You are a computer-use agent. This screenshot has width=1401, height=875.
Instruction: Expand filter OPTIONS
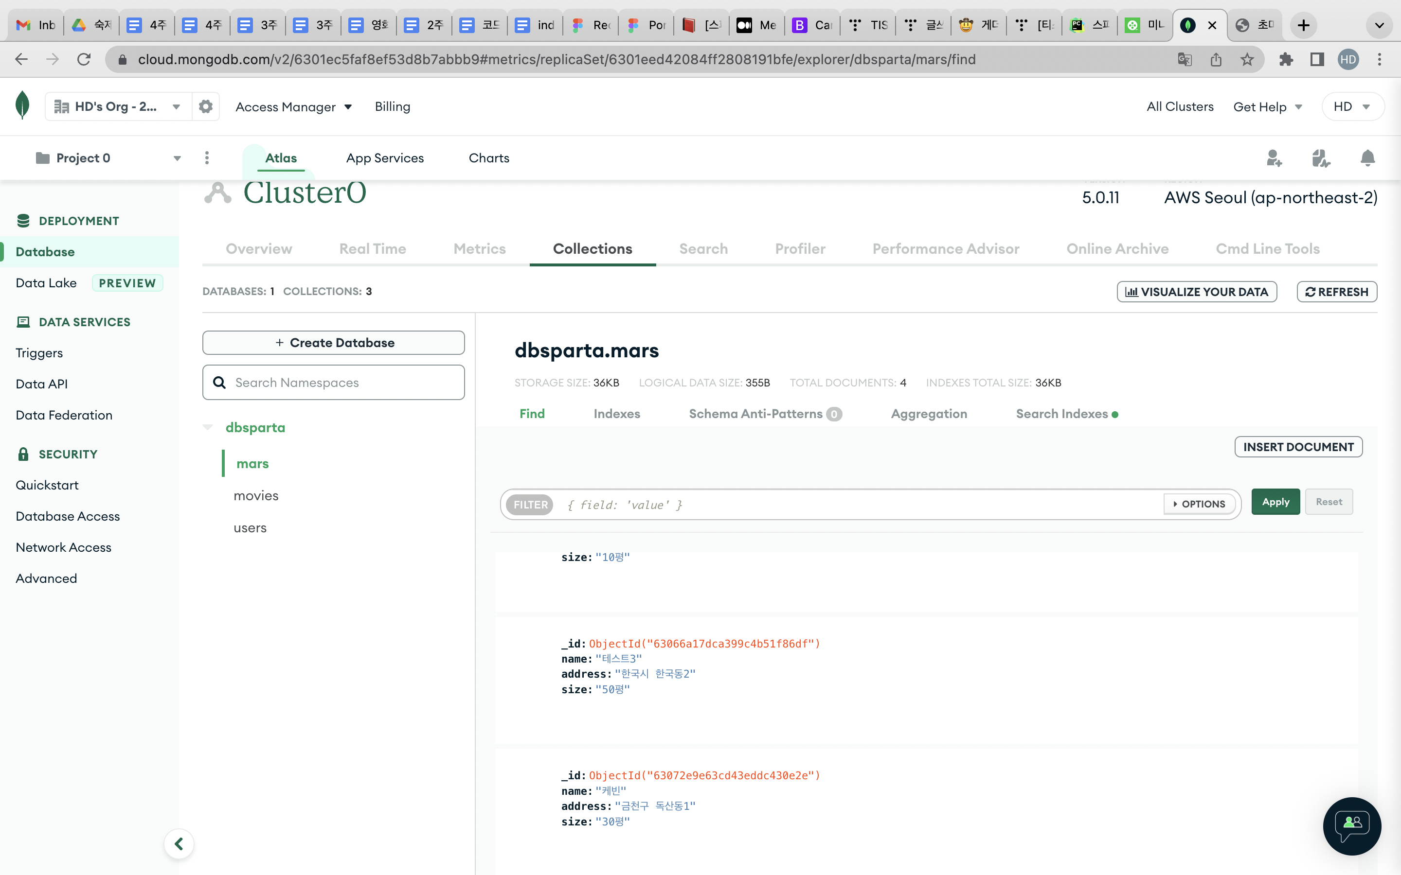(1199, 504)
